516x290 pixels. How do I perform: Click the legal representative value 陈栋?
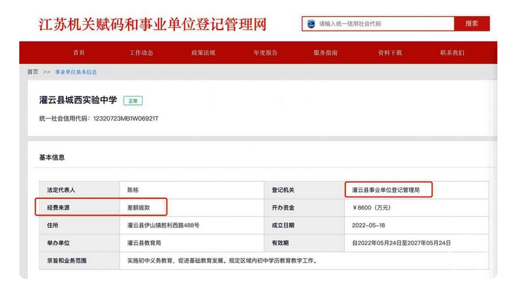(133, 190)
